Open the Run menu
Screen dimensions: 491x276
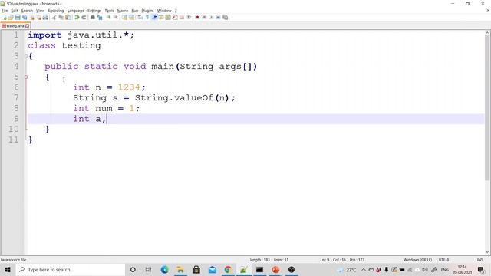coord(135,11)
